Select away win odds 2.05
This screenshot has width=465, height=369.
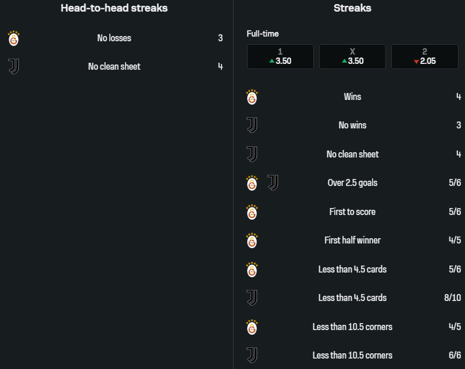(x=424, y=56)
